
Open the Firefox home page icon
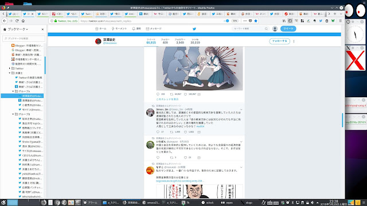pyautogui.click(x=23, y=21)
